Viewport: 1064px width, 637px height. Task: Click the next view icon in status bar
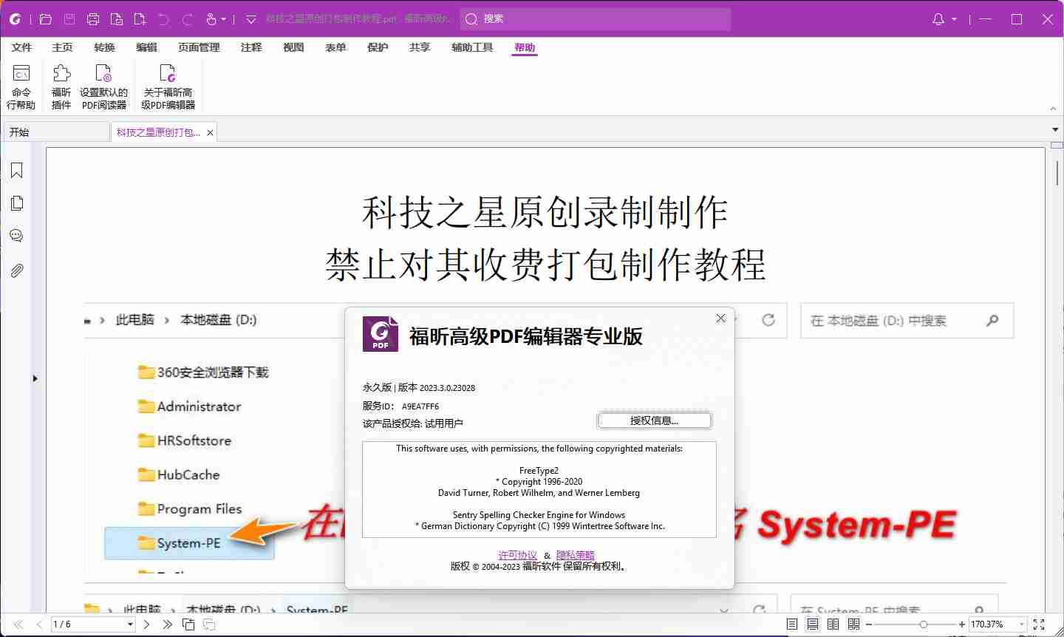click(x=209, y=624)
